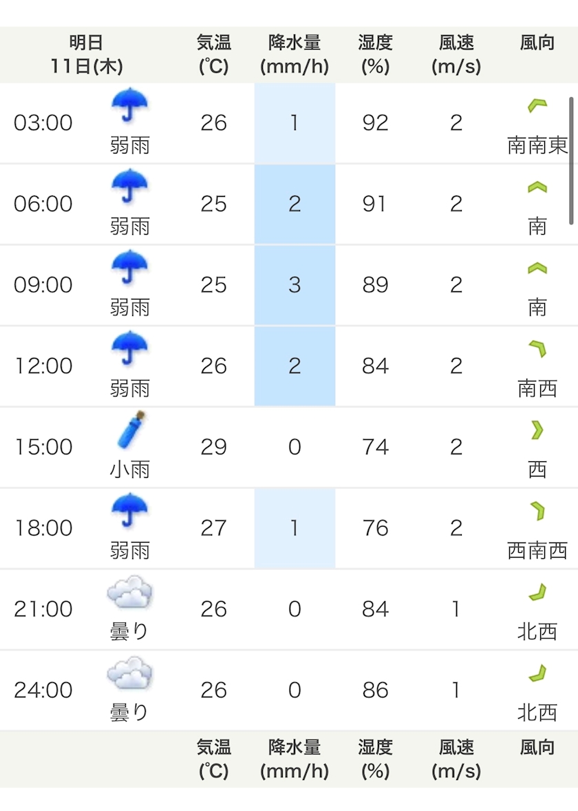
Task: Click the 18:00 precipitation cell showing 1
Action: (x=295, y=528)
